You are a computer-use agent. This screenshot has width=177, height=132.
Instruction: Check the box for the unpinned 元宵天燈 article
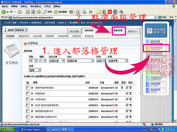click(x=27, y=94)
